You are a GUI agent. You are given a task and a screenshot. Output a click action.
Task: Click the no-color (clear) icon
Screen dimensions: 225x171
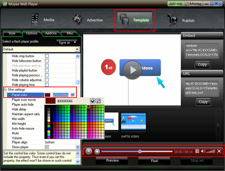point(98,101)
